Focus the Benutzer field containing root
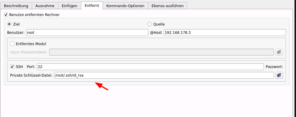 click(x=87, y=33)
